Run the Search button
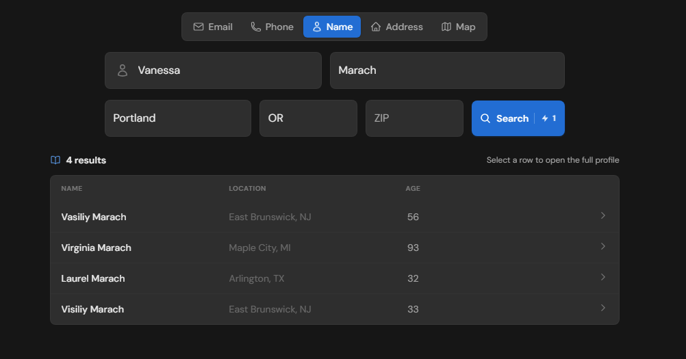 [x=518, y=118]
